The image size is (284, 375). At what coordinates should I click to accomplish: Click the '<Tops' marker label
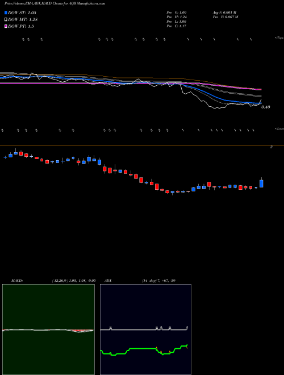(279, 38)
